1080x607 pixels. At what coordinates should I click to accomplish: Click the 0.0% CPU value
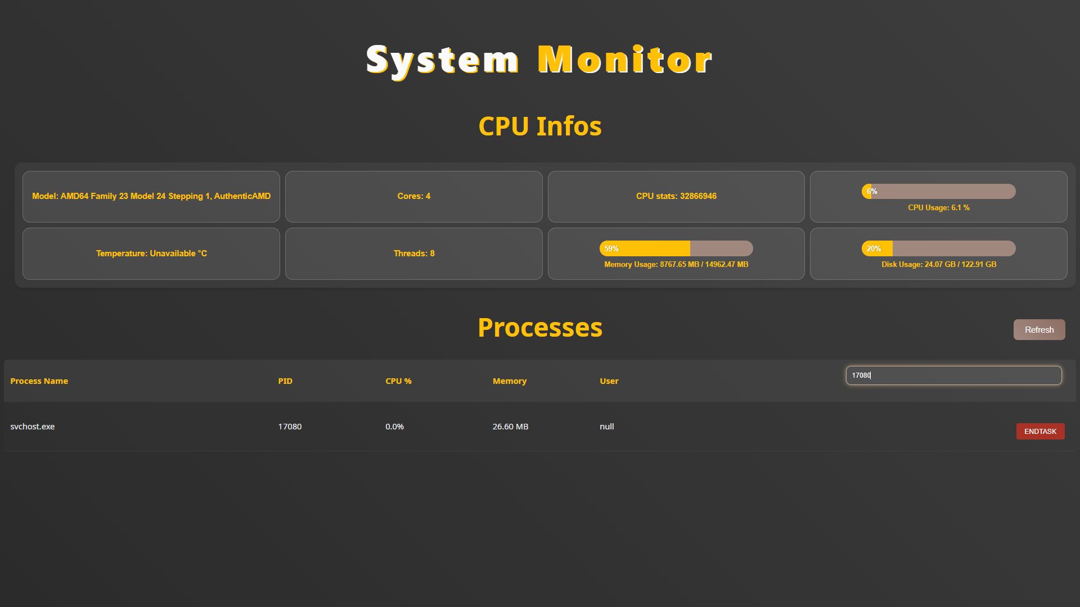point(394,427)
